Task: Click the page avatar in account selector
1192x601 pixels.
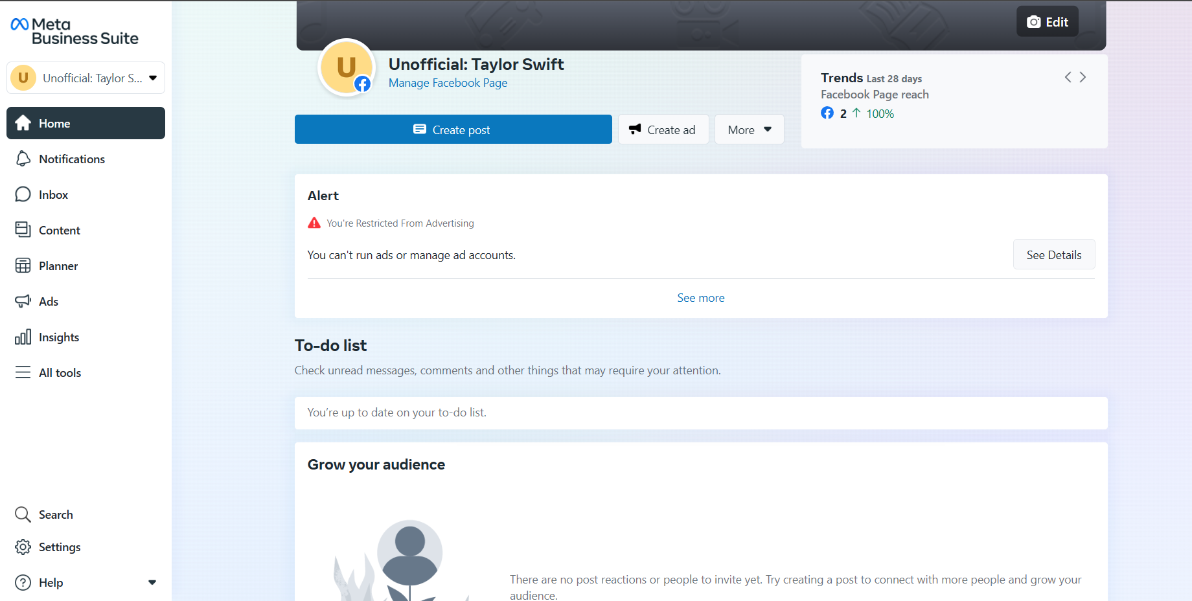Action: [x=23, y=78]
